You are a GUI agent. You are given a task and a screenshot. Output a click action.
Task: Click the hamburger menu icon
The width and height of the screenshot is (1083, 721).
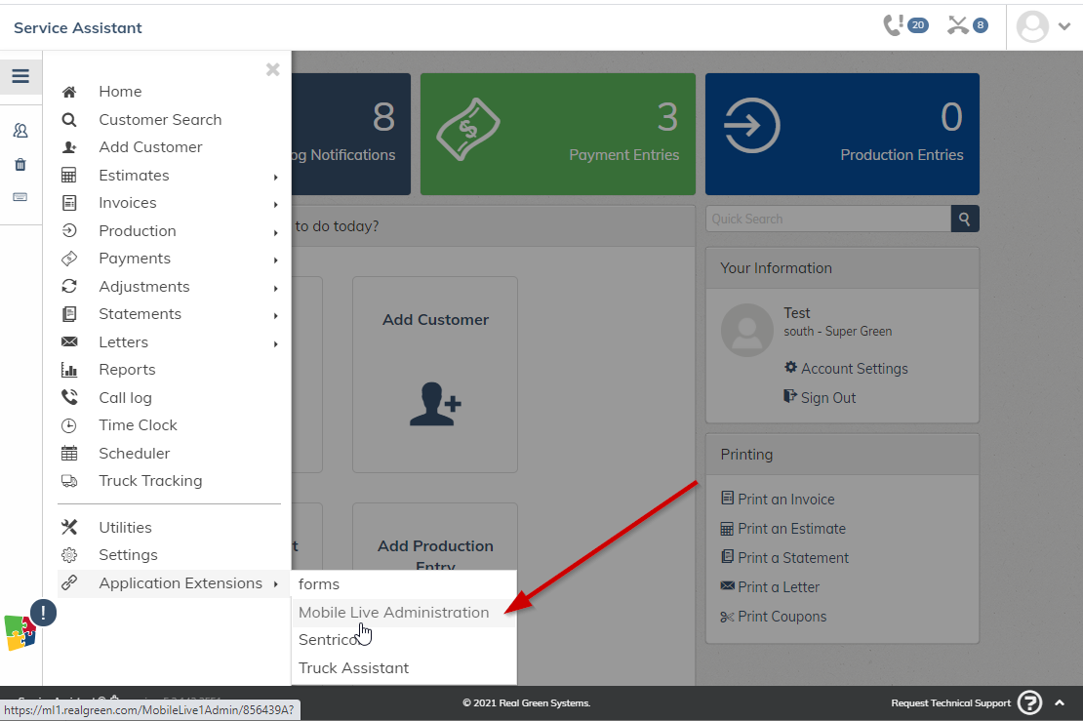(20, 76)
